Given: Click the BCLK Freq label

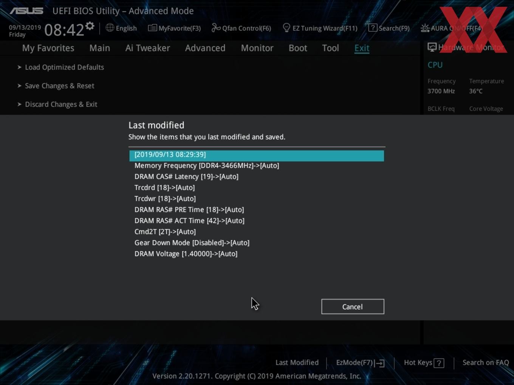Looking at the screenshot, I should (441, 109).
